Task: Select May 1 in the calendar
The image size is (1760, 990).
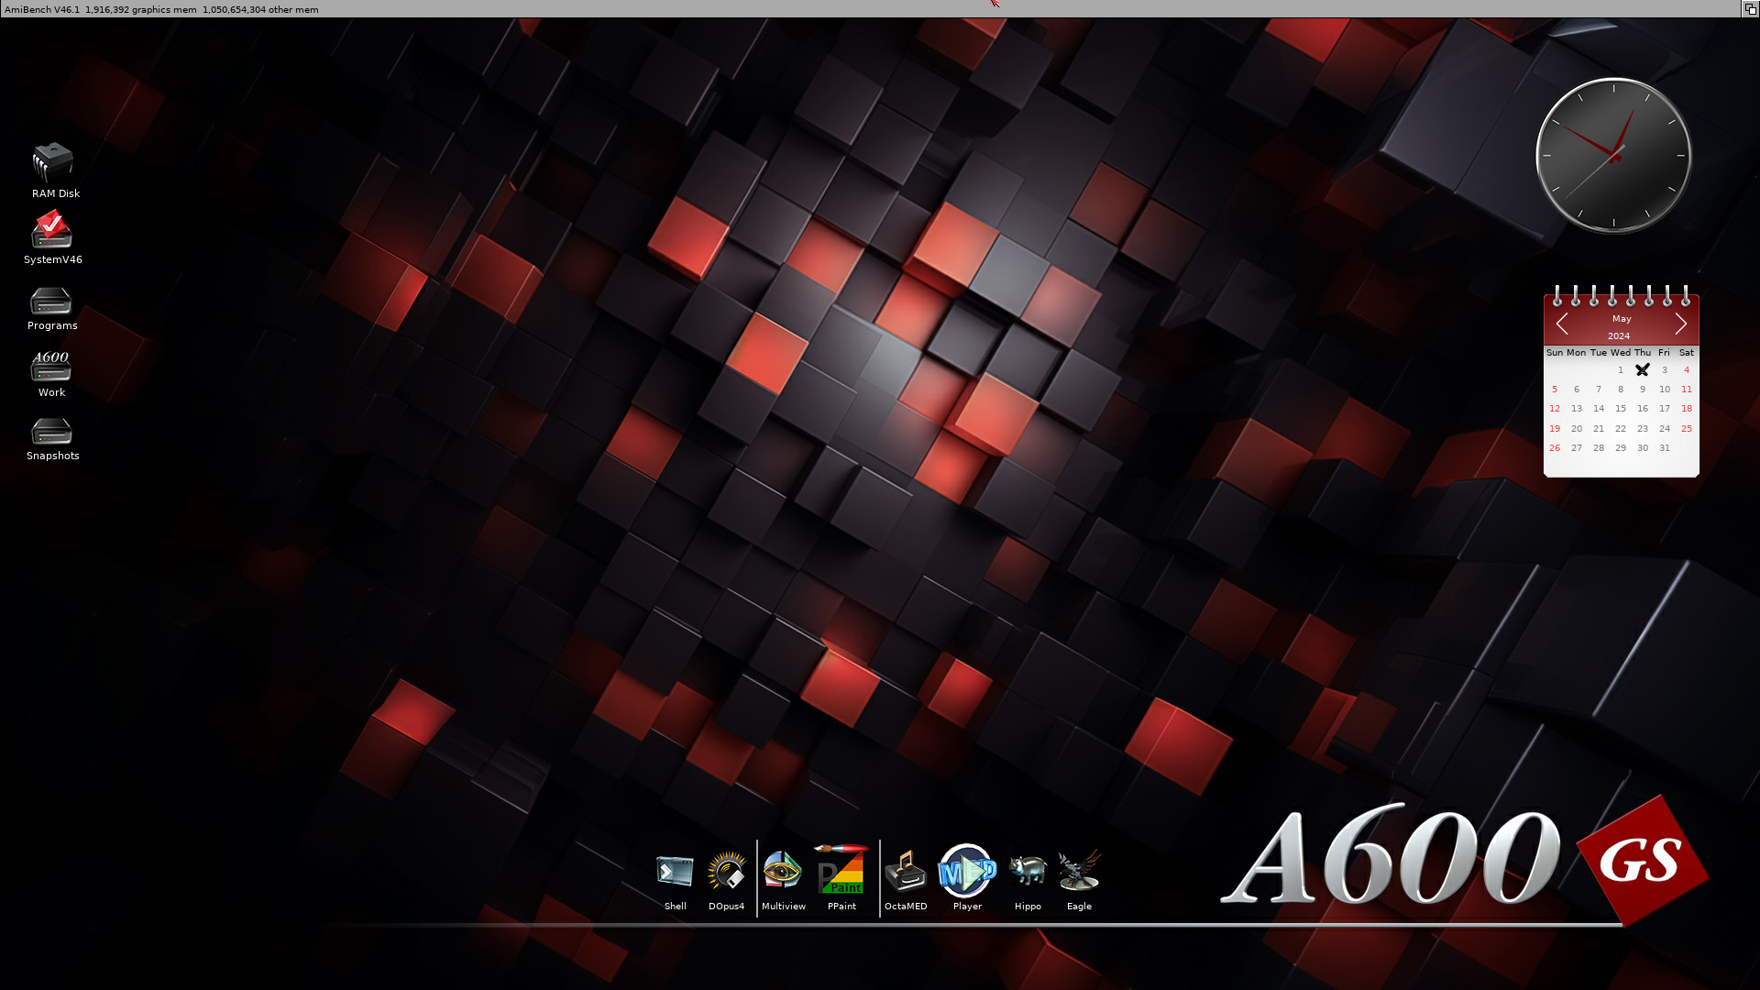Action: (x=1621, y=370)
